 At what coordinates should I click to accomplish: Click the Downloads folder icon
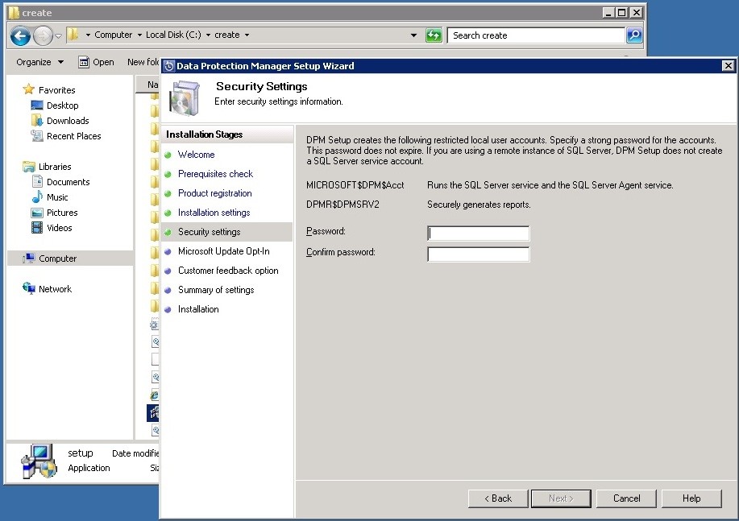point(37,120)
